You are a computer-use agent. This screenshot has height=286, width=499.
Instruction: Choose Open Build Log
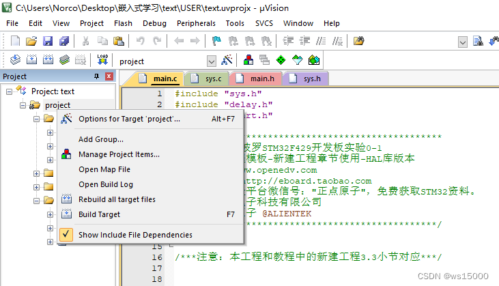pos(151,184)
